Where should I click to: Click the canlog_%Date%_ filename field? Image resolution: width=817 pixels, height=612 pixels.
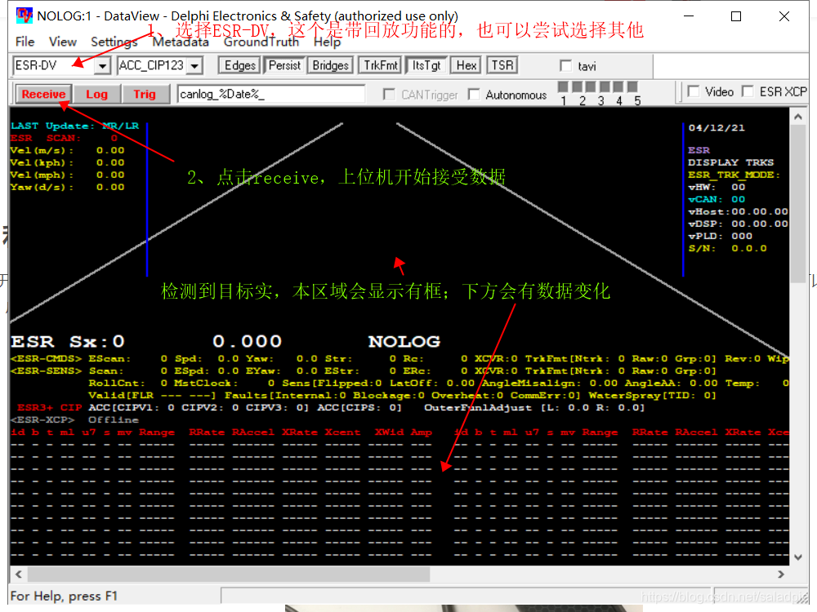(x=271, y=94)
